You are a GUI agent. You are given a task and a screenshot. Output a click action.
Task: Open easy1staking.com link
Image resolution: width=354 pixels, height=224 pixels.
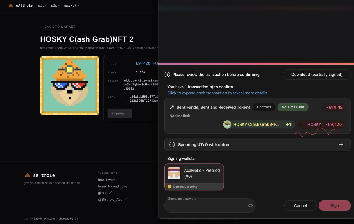click(x=45, y=219)
